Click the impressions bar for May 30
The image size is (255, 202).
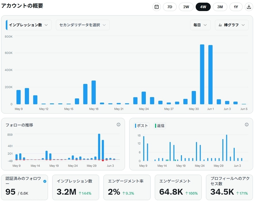click(x=194, y=98)
